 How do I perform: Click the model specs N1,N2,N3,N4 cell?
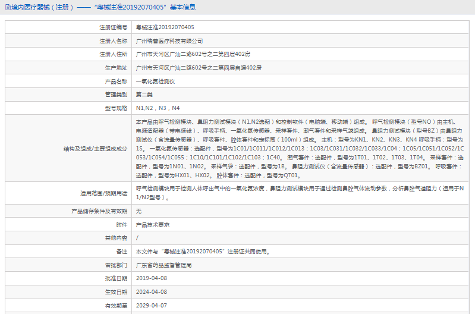point(158,108)
